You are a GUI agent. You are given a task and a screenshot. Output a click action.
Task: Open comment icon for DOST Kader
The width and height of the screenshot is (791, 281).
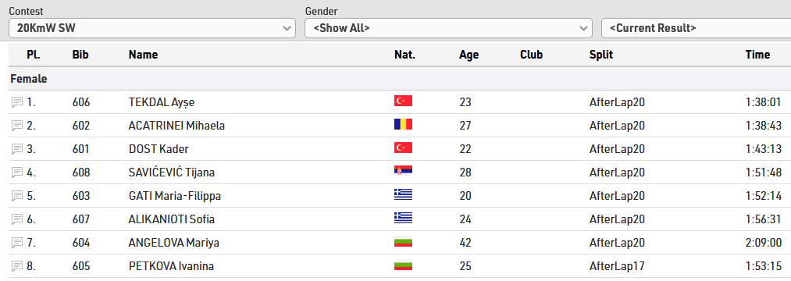coord(17,149)
